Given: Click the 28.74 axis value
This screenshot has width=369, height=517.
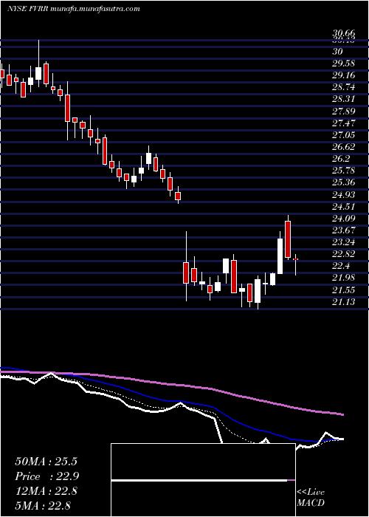Looking at the screenshot, I should click(x=344, y=87).
